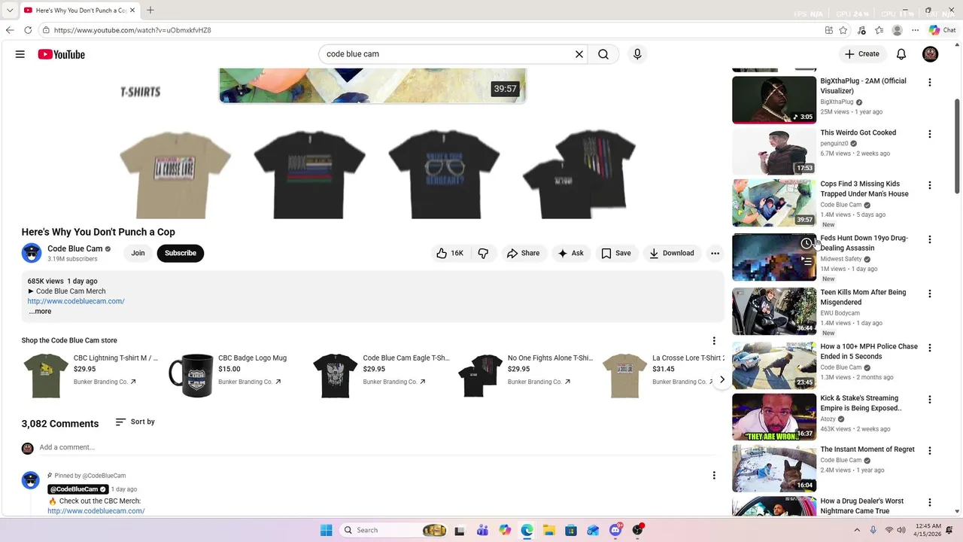
Task: Open options for Teen Kills Mom video
Action: (x=929, y=294)
